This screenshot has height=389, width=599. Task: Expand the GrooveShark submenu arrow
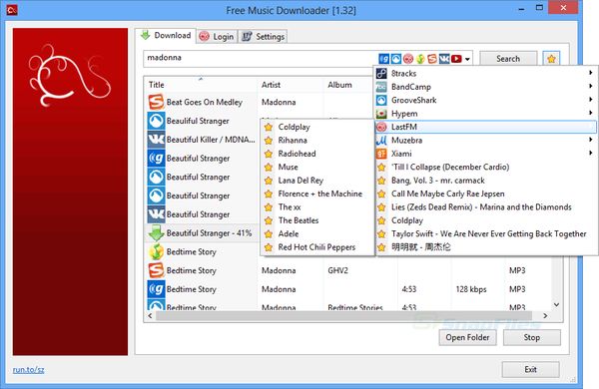[591, 100]
